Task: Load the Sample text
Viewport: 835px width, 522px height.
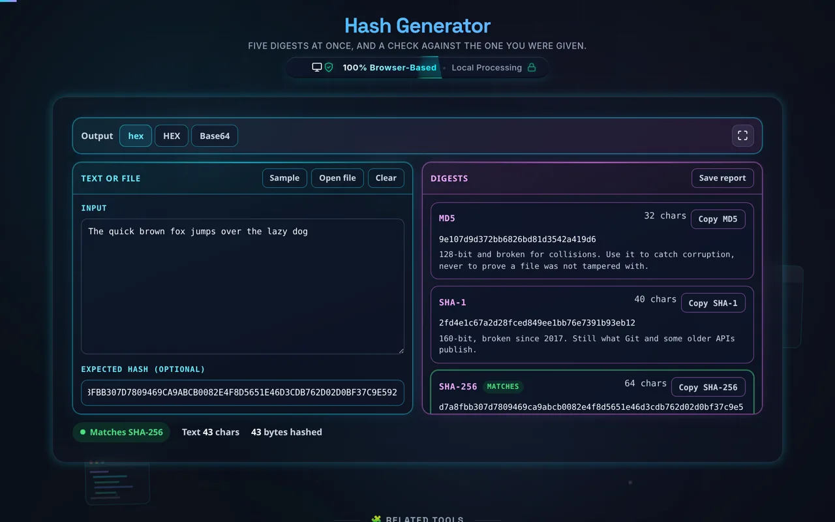Action: (284, 178)
